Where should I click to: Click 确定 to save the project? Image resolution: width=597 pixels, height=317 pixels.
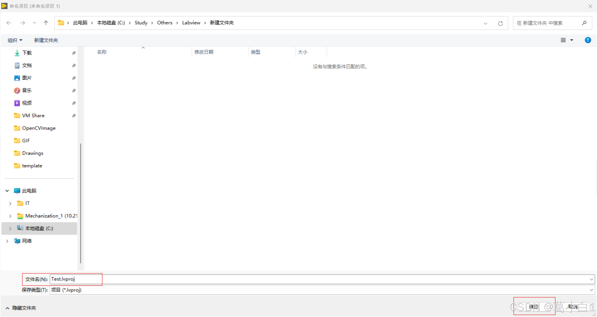point(534,307)
